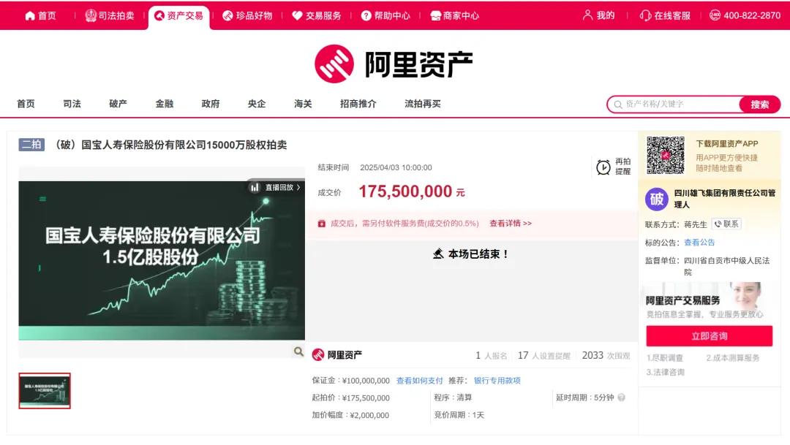The width and height of the screenshot is (790, 445).
Task: Click the 立即咨询 button
Action: 710,336
